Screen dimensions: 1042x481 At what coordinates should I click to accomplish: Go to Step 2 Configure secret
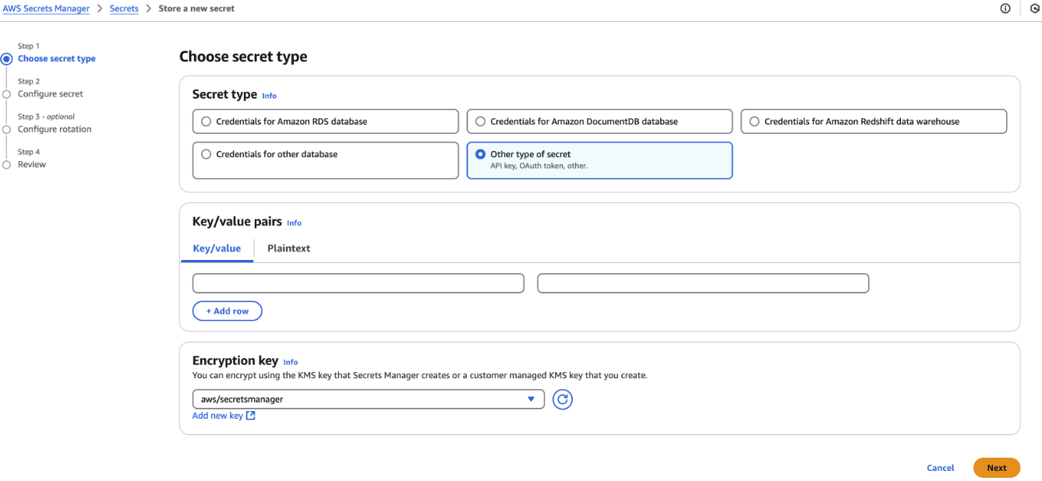pyautogui.click(x=51, y=93)
